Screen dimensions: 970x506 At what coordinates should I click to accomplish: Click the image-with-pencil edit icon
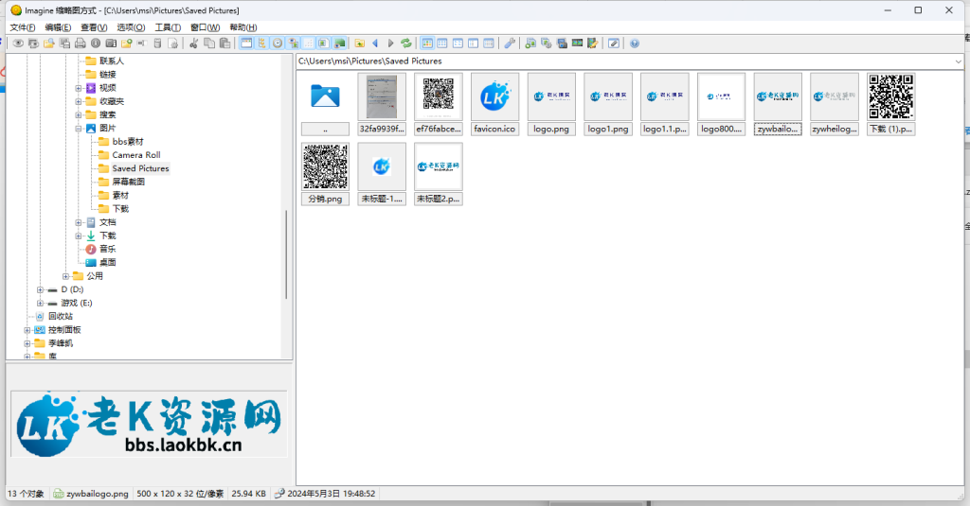[x=593, y=44]
